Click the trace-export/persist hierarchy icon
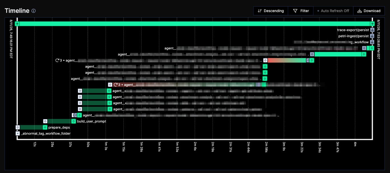 (372, 30)
